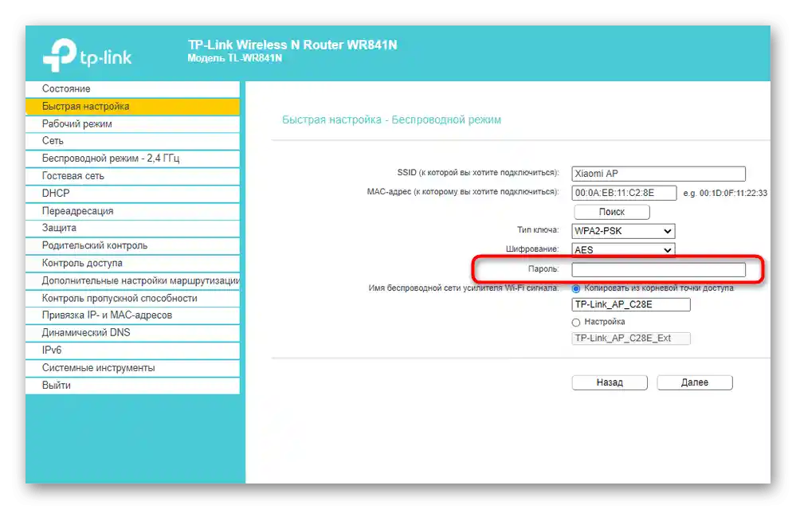The width and height of the screenshot is (796, 509).
Task: Click the Пароль input field
Action: point(658,269)
